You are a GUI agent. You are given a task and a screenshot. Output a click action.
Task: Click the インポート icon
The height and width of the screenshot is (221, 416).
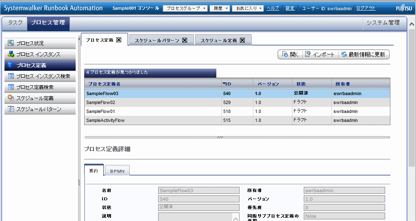point(307,54)
